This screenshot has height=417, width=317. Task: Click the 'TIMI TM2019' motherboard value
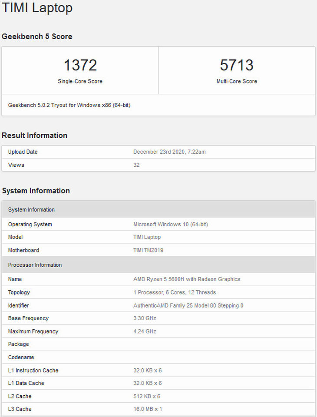[149, 250]
